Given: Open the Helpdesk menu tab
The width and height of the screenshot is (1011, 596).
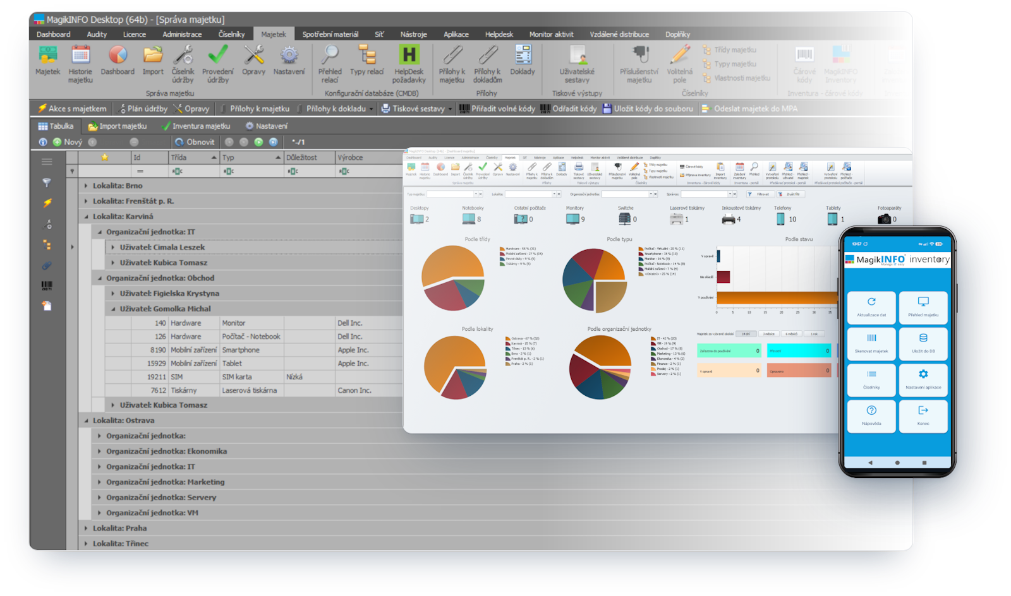Looking at the screenshot, I should [x=499, y=34].
